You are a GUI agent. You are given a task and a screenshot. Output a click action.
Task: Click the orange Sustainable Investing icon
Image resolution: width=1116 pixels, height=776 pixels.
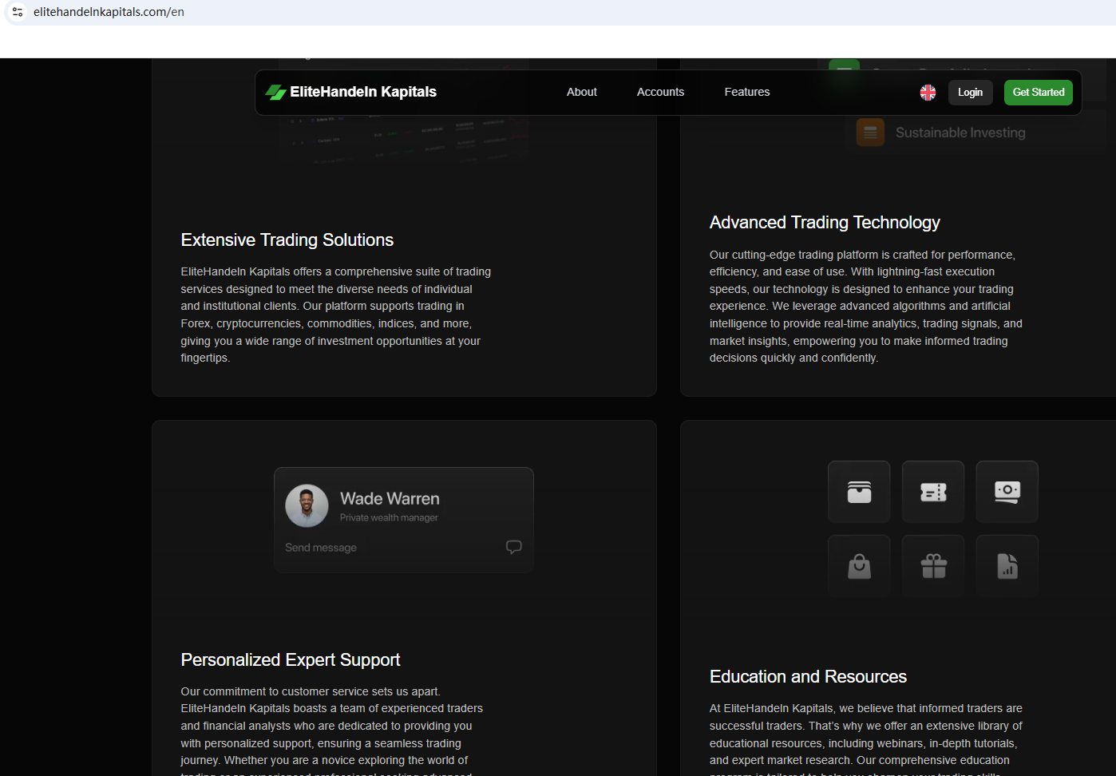(x=870, y=133)
